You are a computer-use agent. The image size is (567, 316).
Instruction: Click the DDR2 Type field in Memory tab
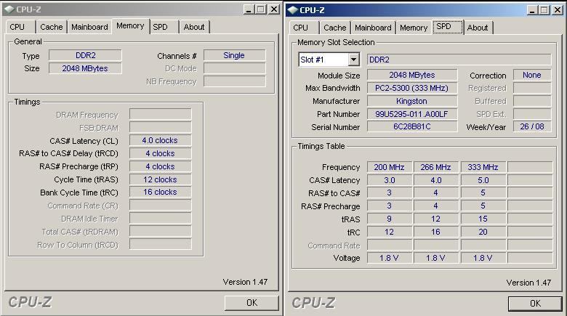tap(85, 55)
